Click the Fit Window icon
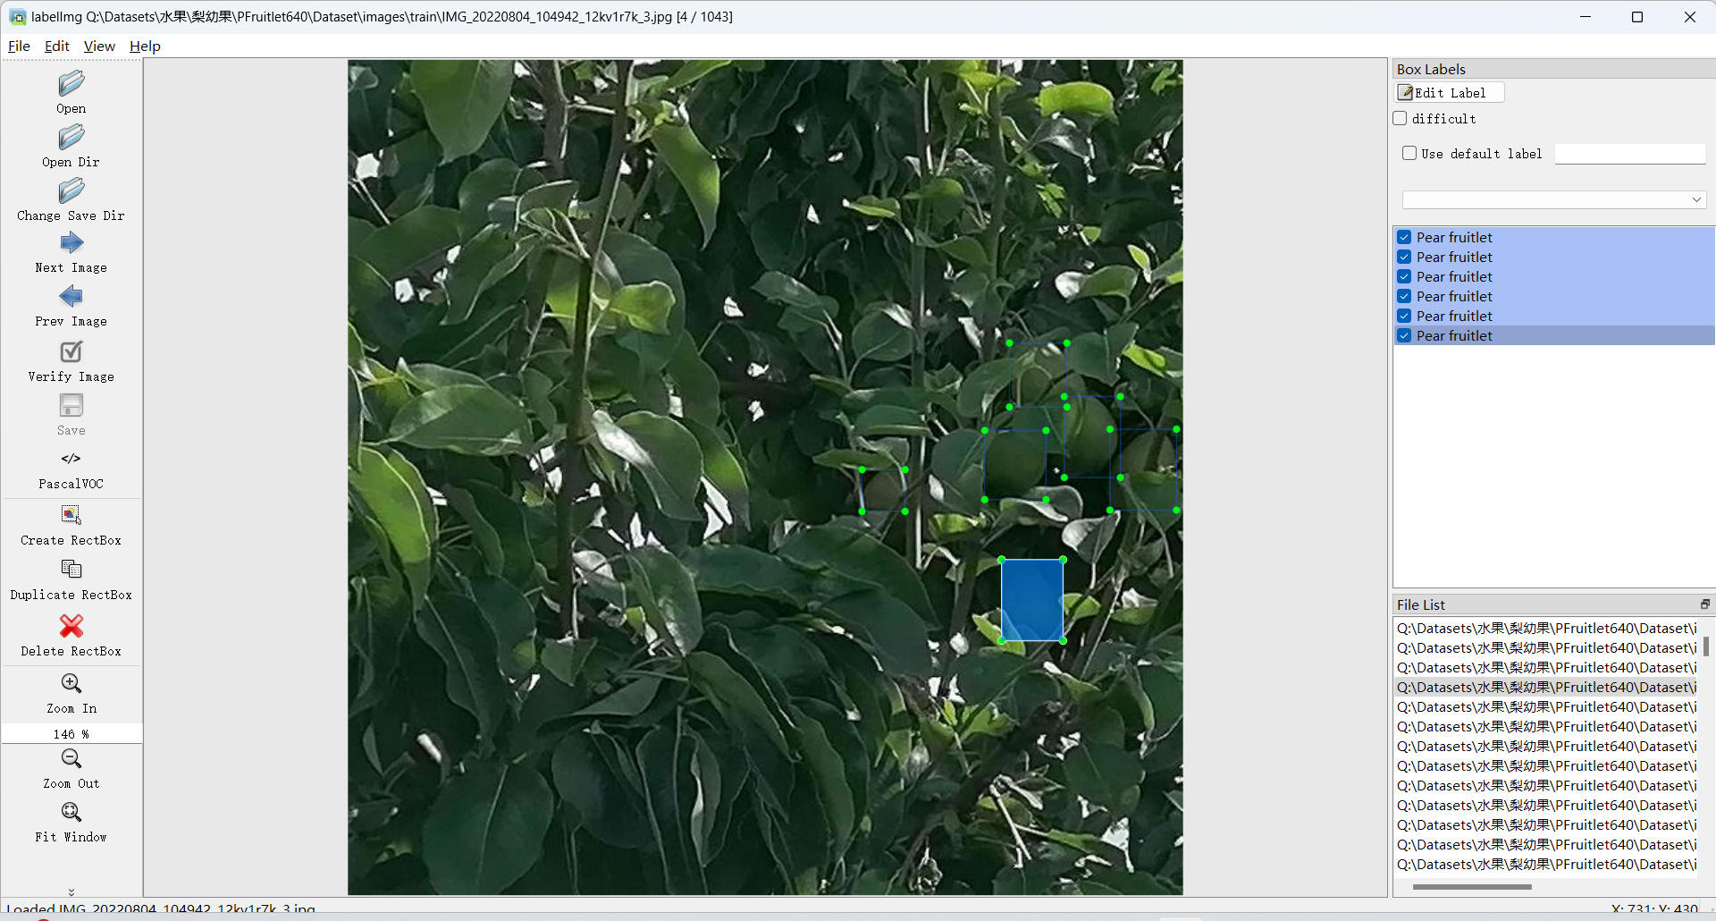 [71, 813]
